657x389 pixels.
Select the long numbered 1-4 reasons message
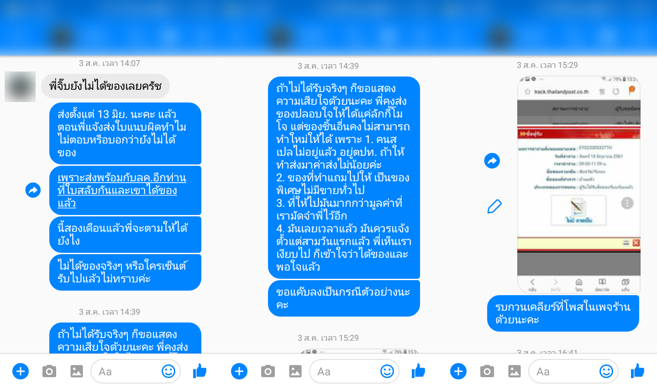click(x=344, y=178)
